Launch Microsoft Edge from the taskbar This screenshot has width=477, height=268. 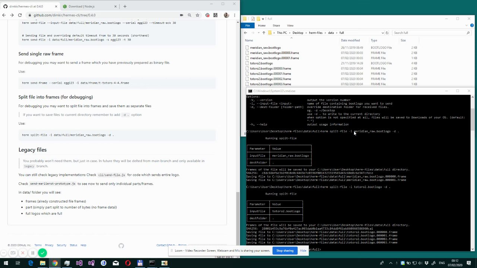click(31, 263)
